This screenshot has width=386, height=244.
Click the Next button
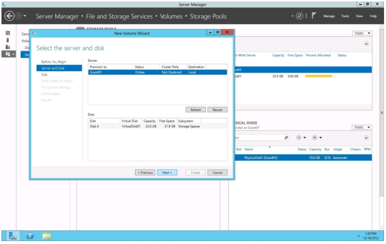(167, 172)
